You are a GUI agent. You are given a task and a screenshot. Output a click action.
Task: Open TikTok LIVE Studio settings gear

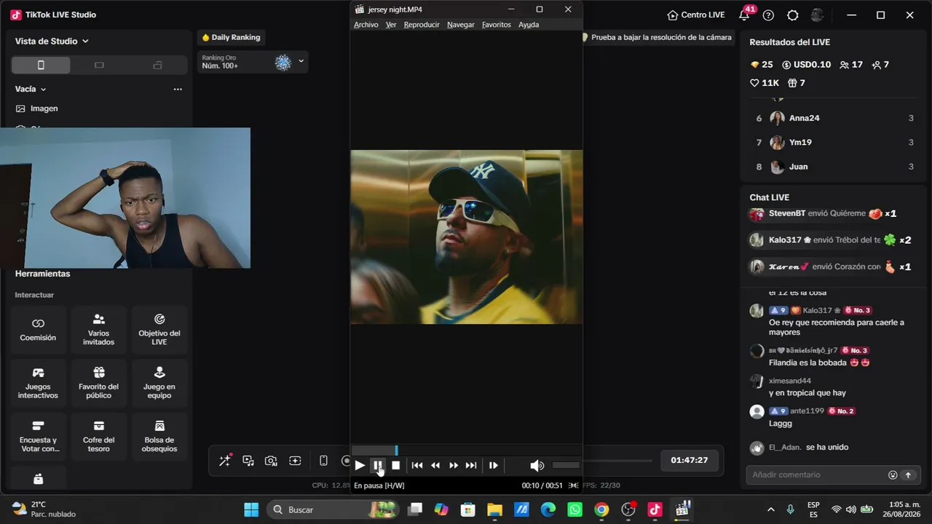tap(793, 15)
